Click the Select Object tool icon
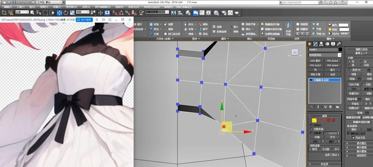 32,13
